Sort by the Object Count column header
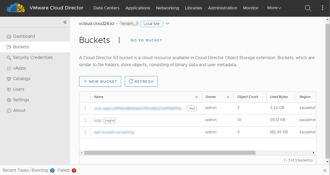This screenshot has height=175, width=330. [x=248, y=97]
